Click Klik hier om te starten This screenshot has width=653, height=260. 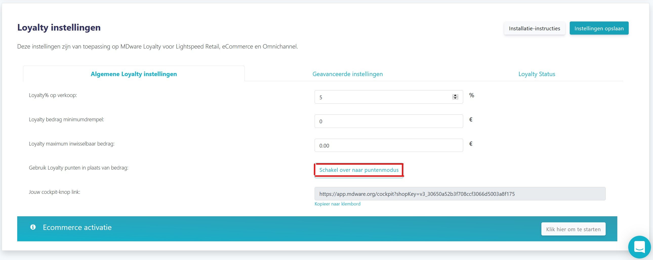(574, 229)
